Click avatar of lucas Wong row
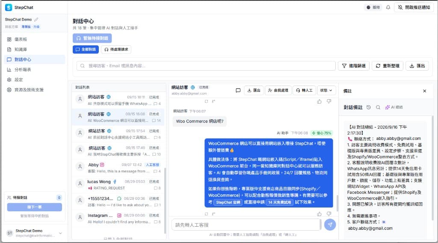The width and height of the screenshot is (438, 243). (80, 184)
